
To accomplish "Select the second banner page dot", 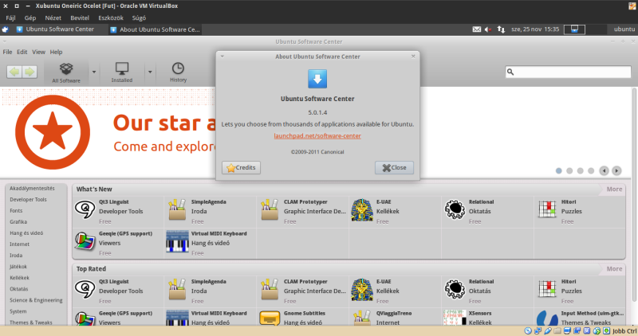I will point(569,171).
